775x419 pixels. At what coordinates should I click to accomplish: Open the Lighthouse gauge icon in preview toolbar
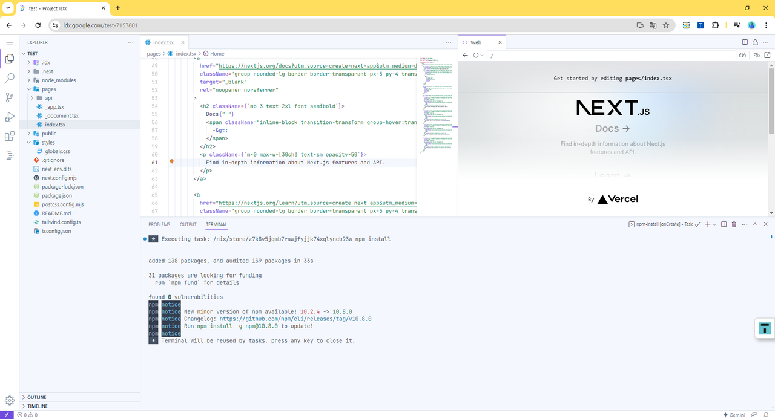coord(742,55)
